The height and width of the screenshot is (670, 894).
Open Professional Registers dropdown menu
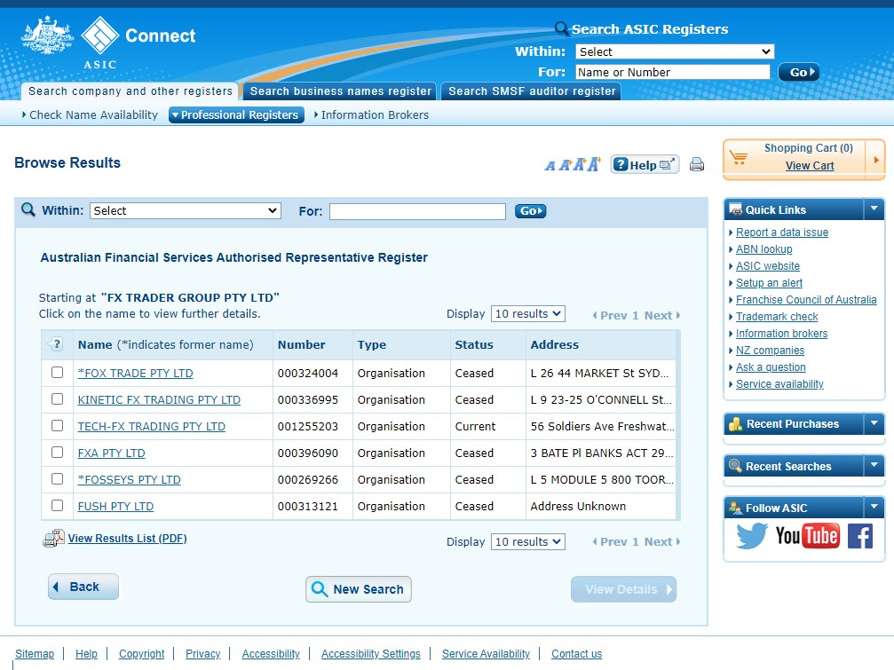pos(237,115)
